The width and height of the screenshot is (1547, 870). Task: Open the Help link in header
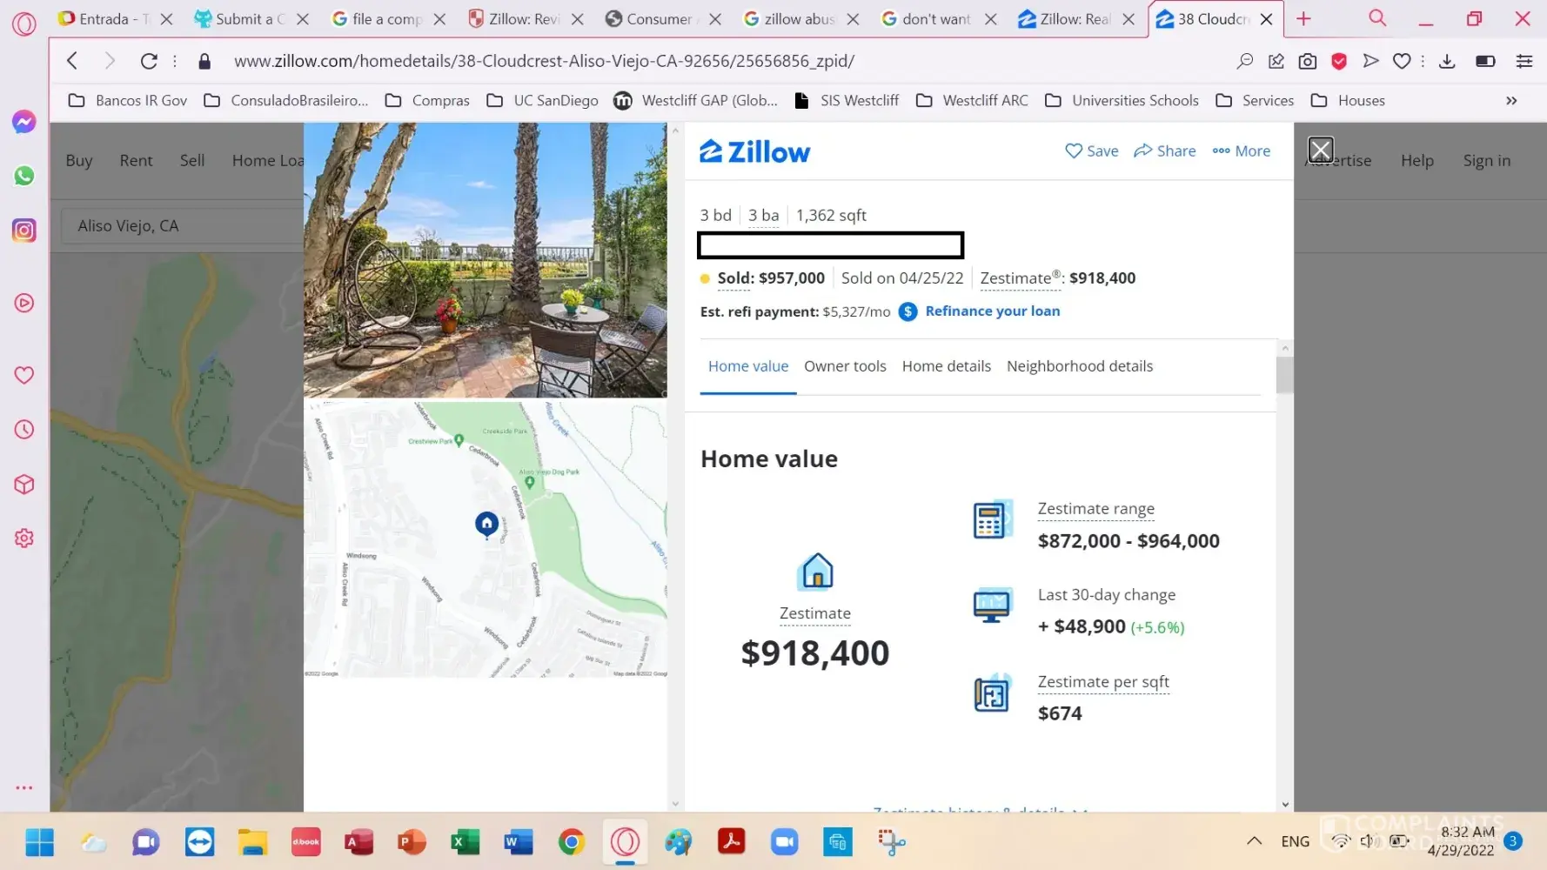tap(1416, 160)
